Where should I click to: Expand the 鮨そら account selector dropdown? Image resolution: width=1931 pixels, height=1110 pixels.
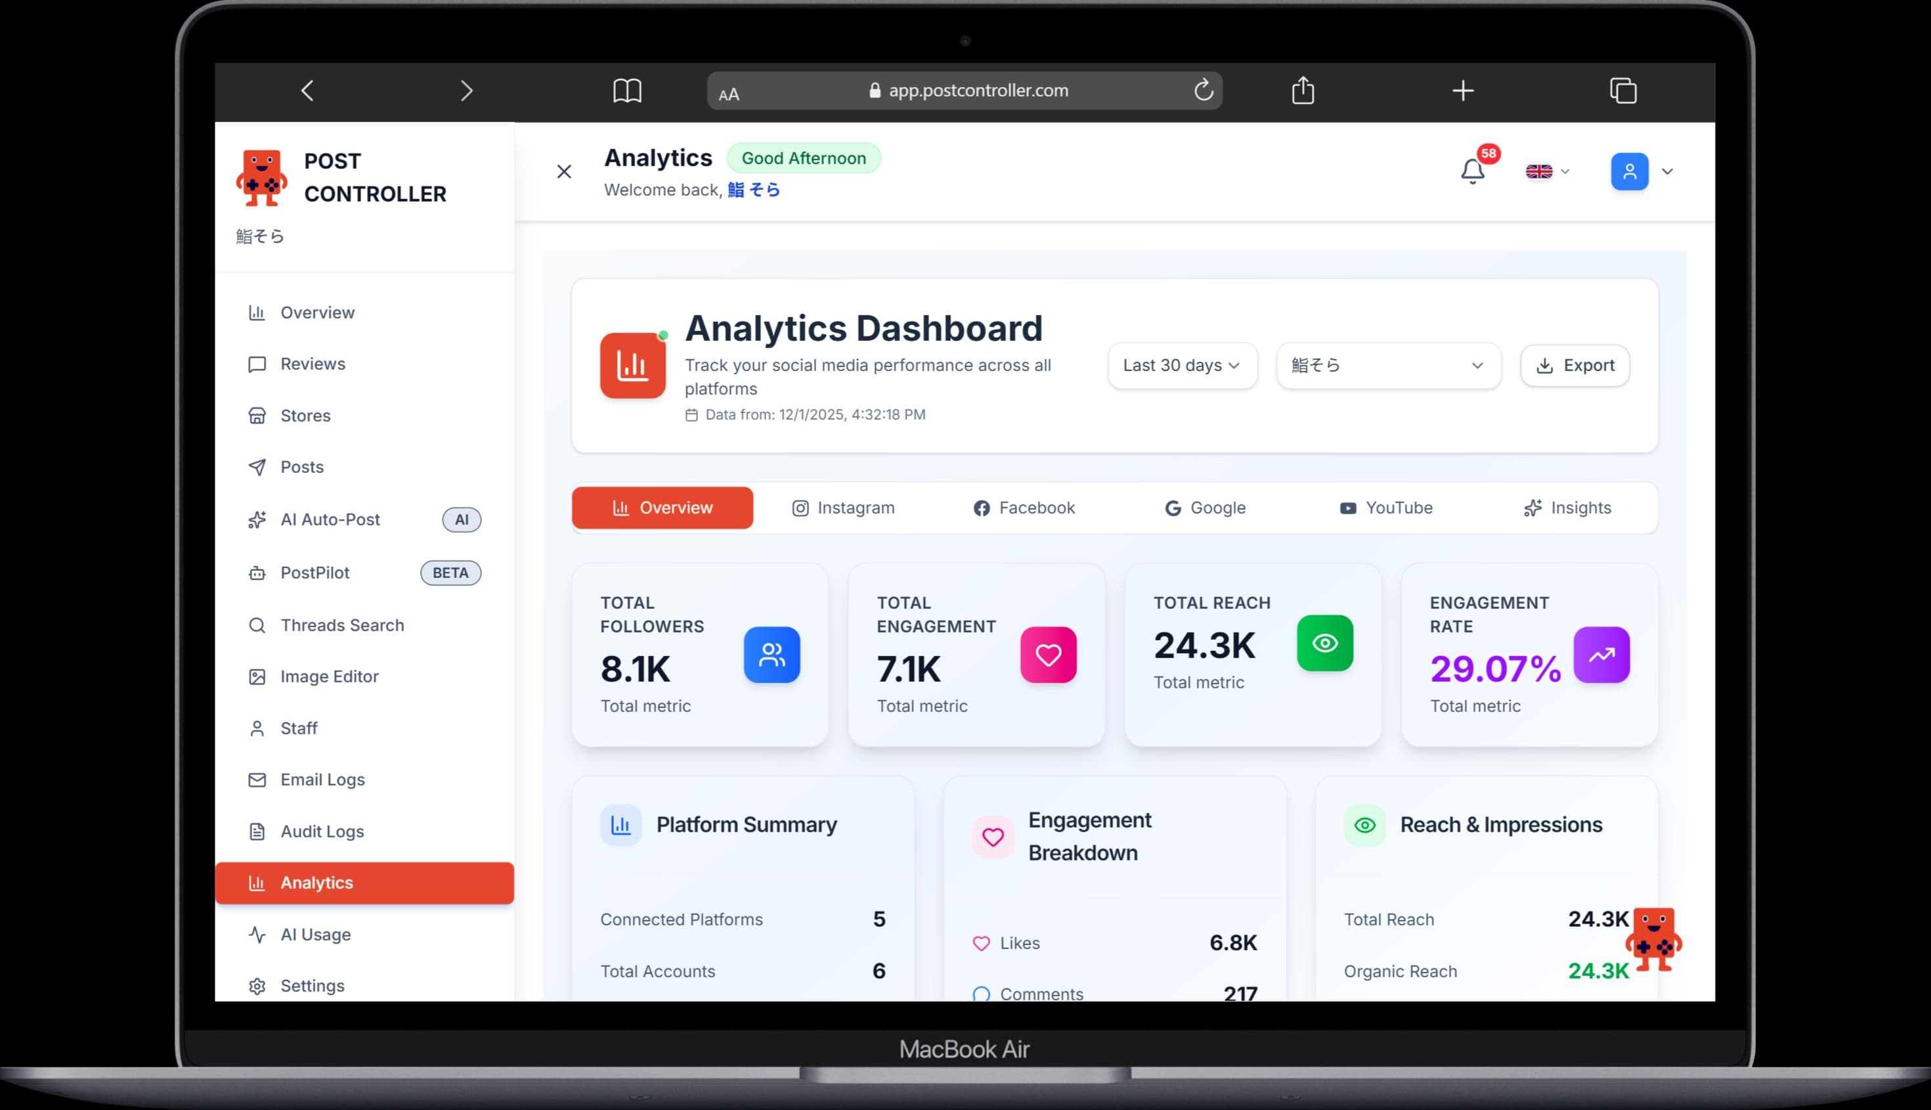coord(1387,365)
